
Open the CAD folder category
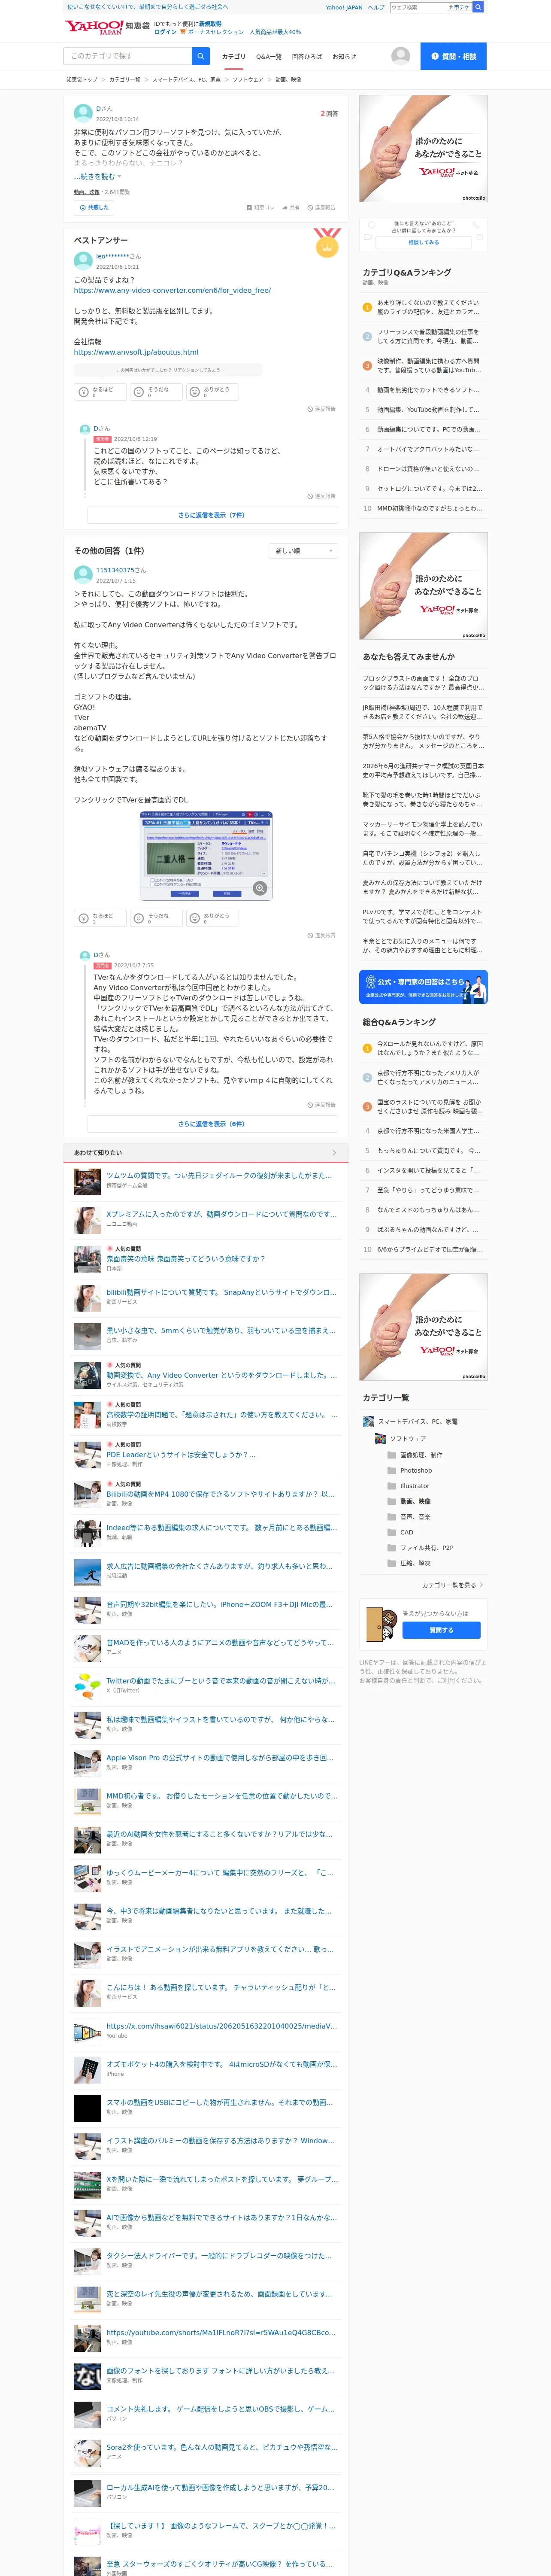(x=400, y=1532)
